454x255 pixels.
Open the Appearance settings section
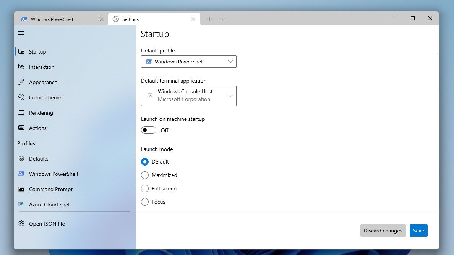[x=43, y=82]
